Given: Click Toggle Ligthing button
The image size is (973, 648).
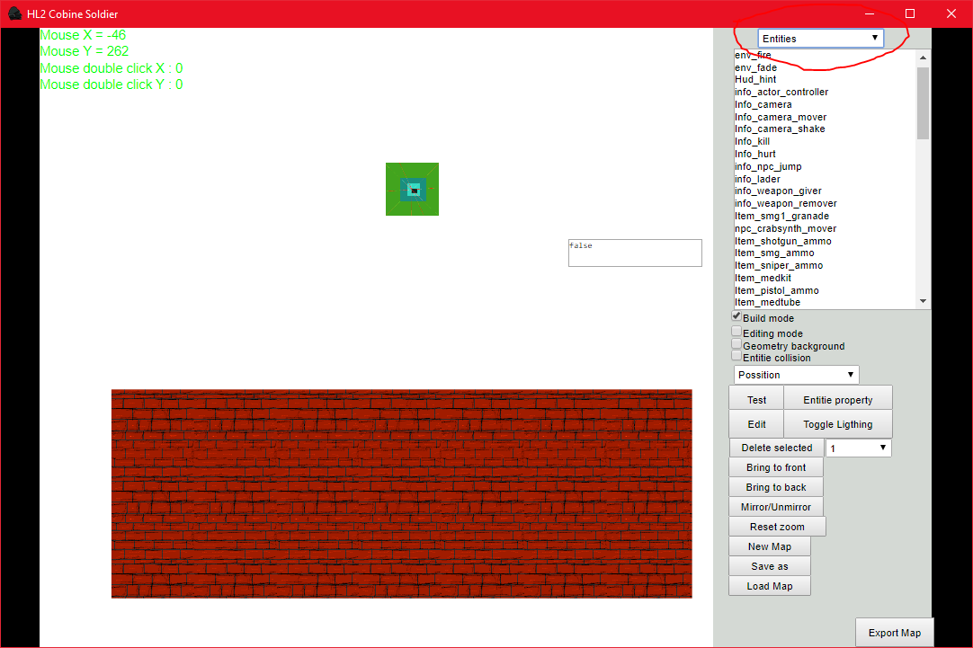Looking at the screenshot, I should point(838,424).
